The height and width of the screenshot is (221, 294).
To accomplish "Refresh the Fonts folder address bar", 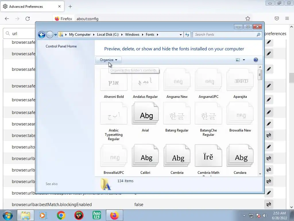I will [187, 35].
